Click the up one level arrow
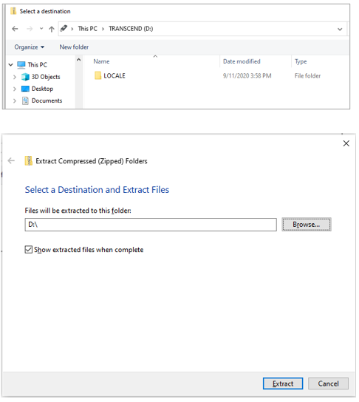The width and height of the screenshot is (359, 402). coord(52,29)
